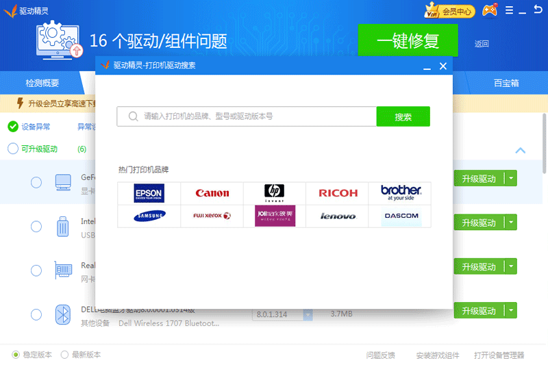Open the 问题反馈 link
548x365 pixels.
pos(381,355)
